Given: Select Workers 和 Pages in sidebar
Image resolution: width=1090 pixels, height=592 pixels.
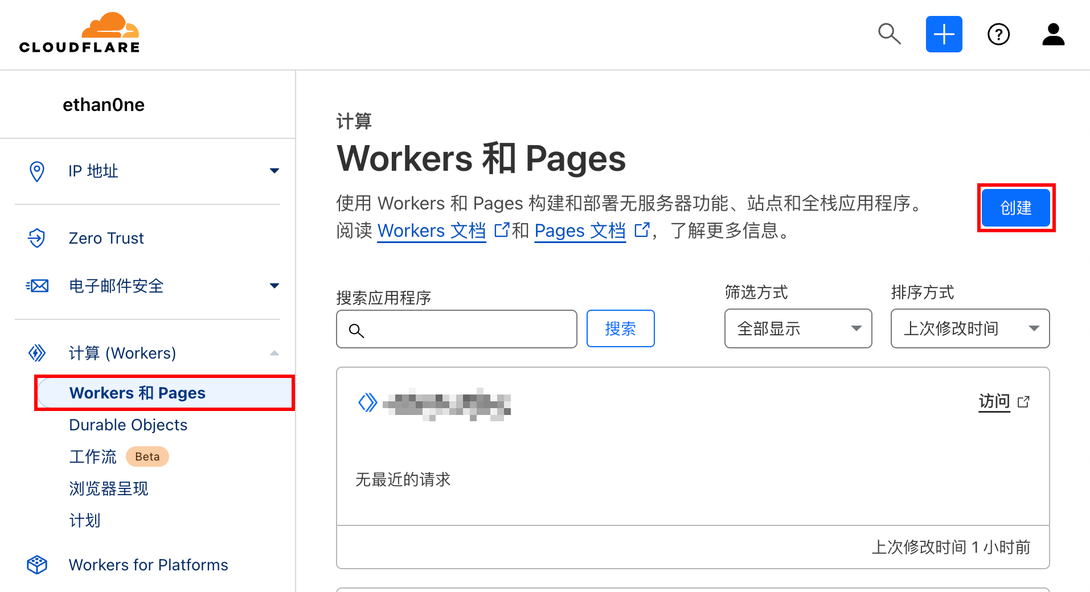Looking at the screenshot, I should (x=165, y=393).
